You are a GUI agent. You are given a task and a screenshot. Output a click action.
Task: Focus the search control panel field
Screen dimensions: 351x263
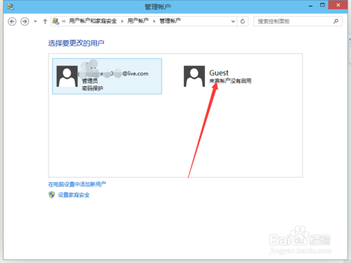pyautogui.click(x=298, y=21)
